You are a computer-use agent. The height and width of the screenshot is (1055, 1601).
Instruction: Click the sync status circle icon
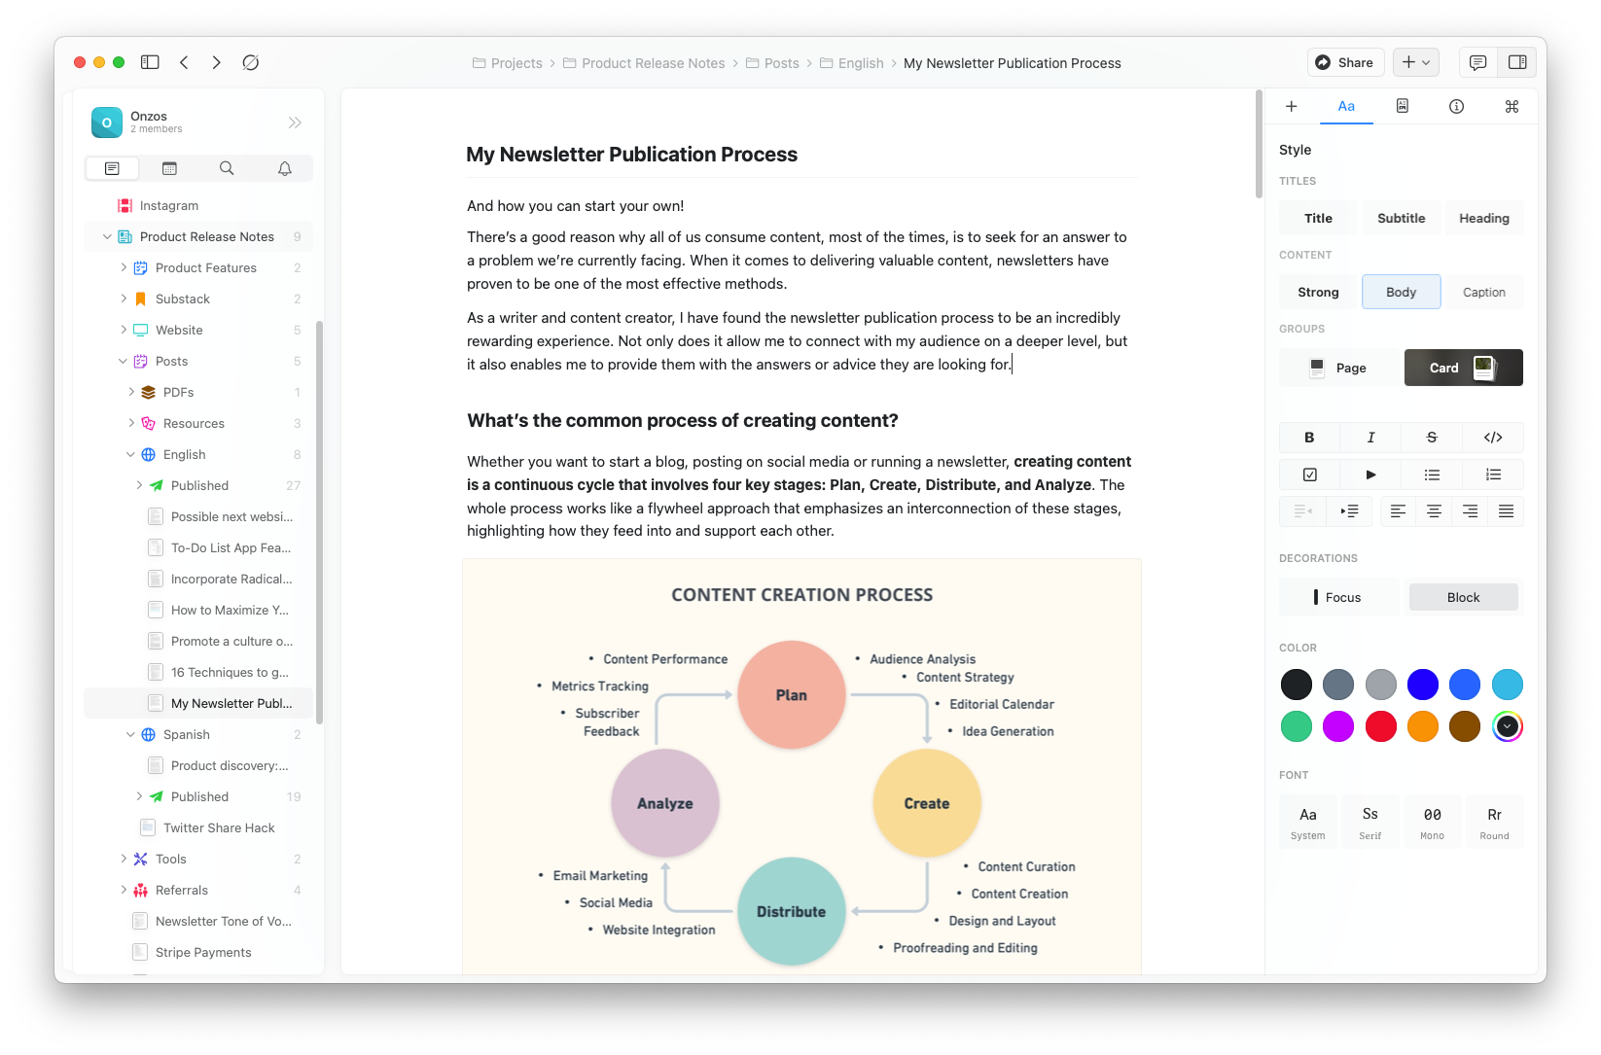[250, 62]
